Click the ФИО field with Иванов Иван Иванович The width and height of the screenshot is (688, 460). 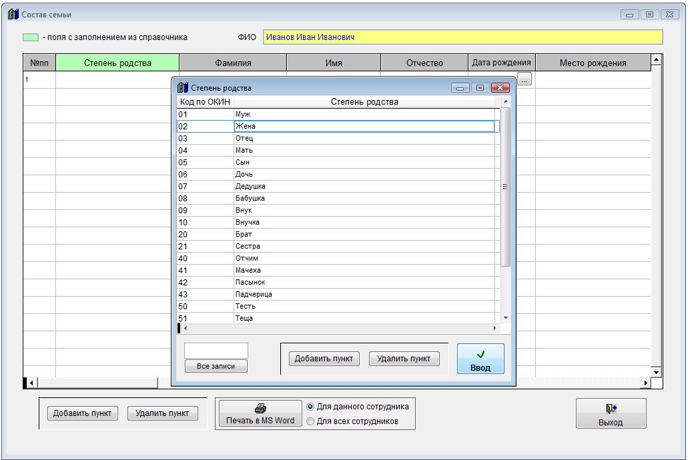[x=463, y=37]
